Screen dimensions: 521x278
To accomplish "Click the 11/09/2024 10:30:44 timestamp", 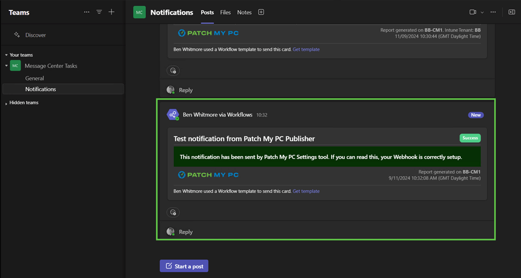I will tap(438, 36).
